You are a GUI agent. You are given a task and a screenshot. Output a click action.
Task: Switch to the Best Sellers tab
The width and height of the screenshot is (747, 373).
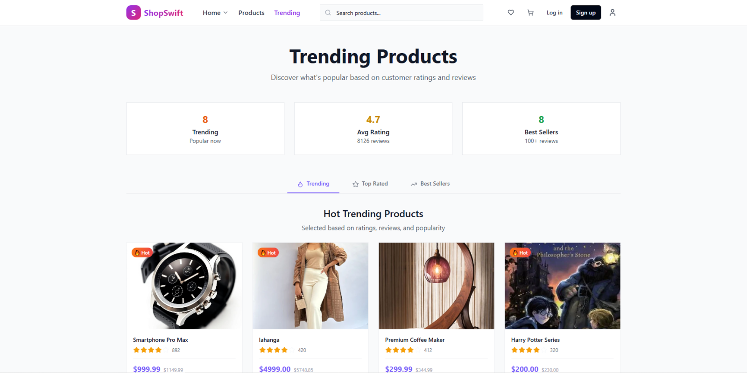pyautogui.click(x=430, y=184)
